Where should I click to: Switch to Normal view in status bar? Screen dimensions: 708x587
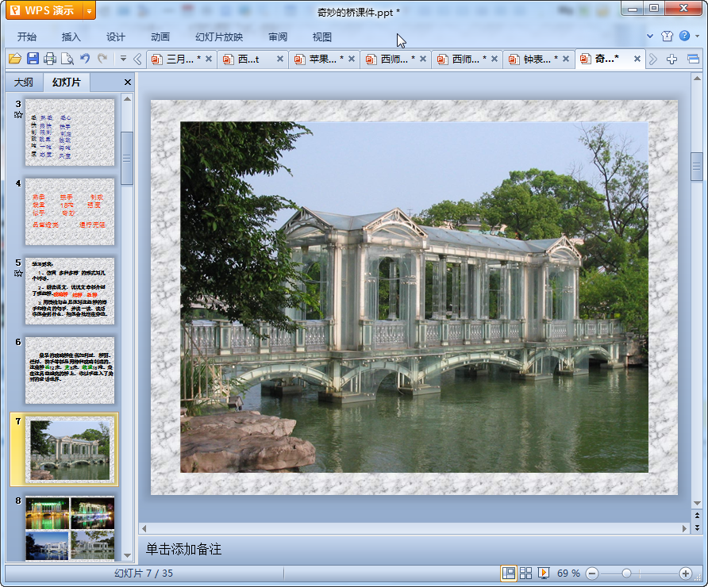pos(509,573)
